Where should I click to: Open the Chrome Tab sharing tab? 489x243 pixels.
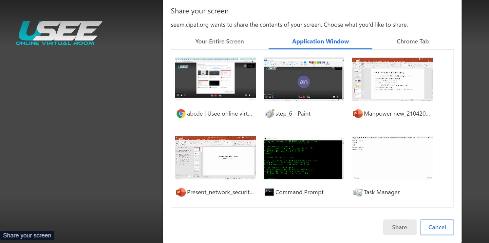412,42
